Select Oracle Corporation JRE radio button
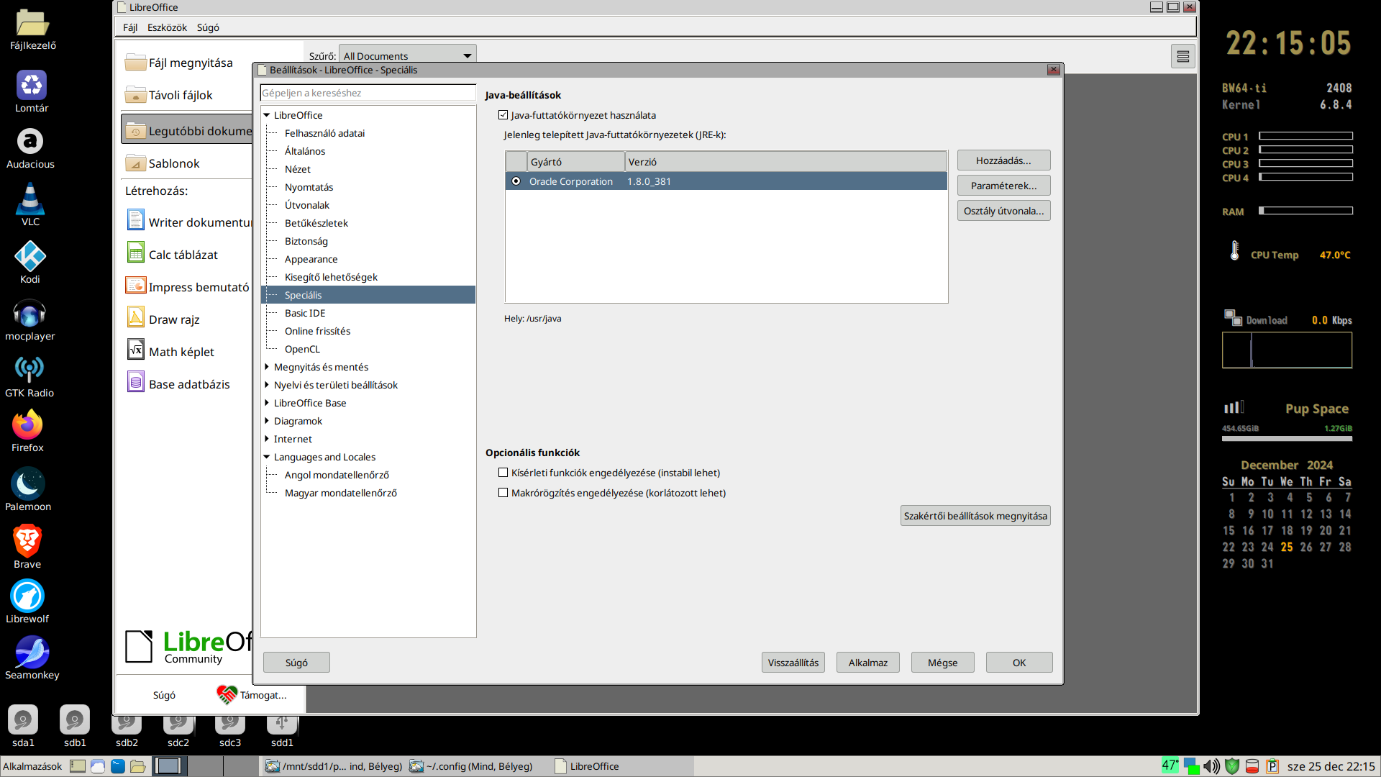 tap(516, 181)
